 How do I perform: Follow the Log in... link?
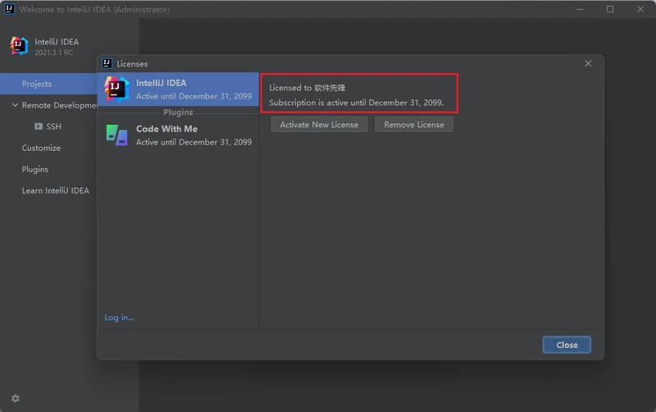click(119, 318)
